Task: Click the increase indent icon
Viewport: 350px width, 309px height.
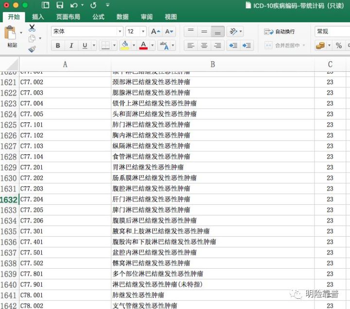Action: coord(246,46)
